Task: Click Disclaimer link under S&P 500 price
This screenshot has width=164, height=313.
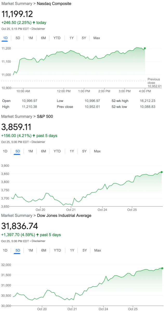Action: point(38,142)
